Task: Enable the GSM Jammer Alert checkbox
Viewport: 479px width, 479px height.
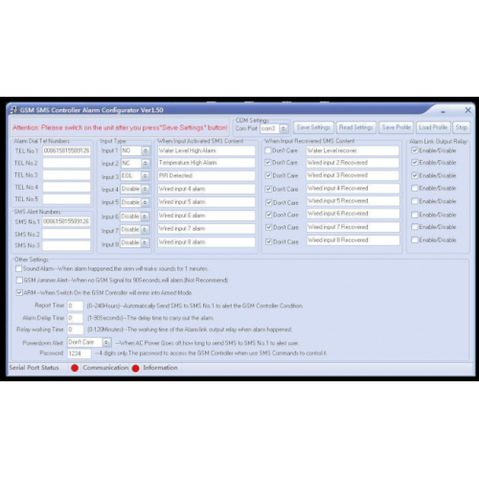Action: 19,281
